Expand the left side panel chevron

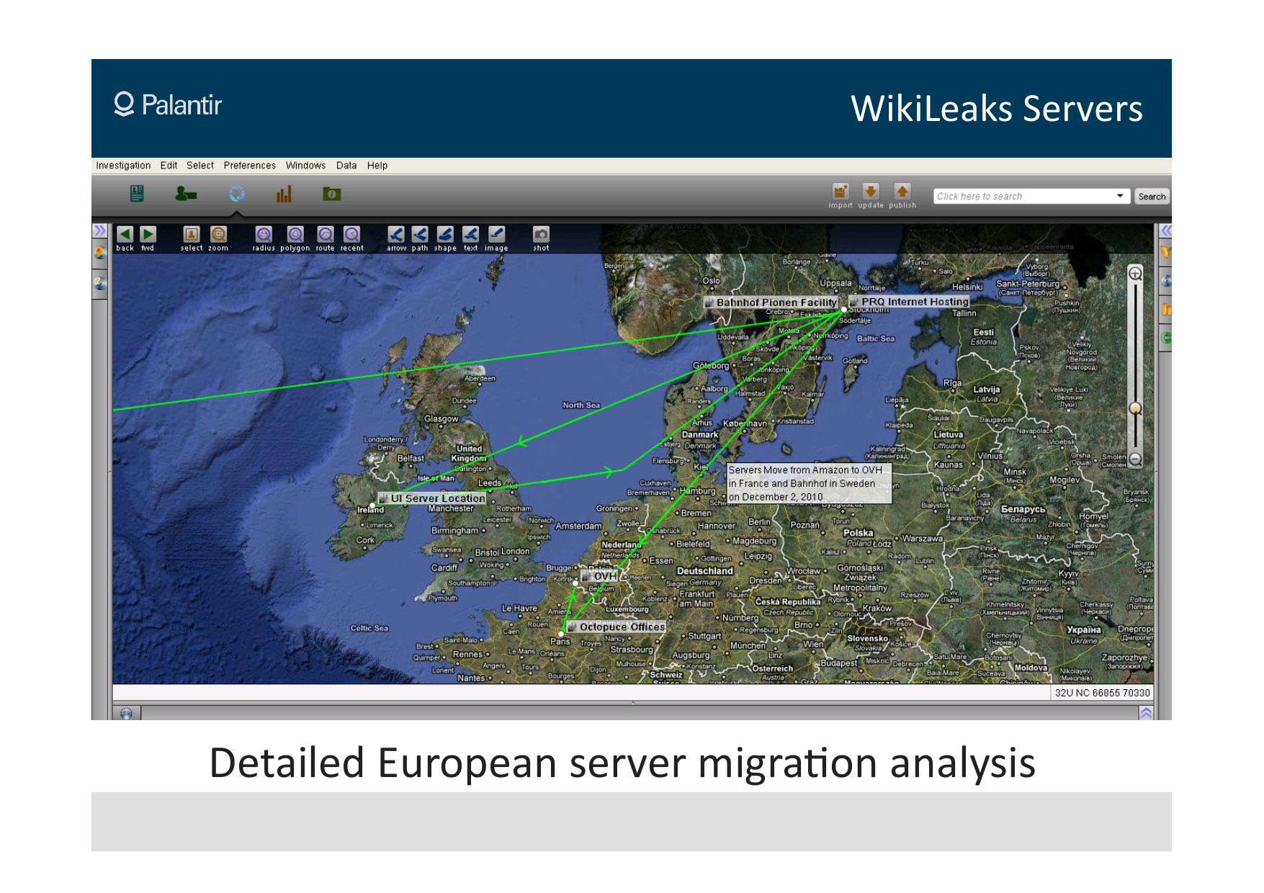(99, 231)
